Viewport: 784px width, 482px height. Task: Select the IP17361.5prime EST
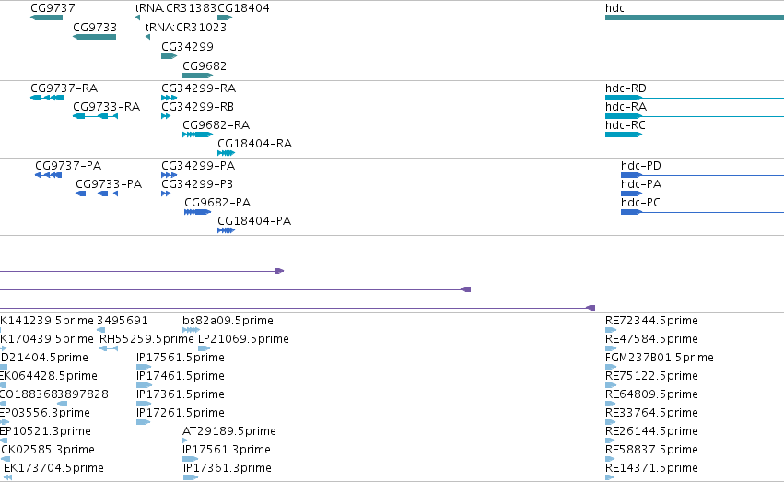144,405
